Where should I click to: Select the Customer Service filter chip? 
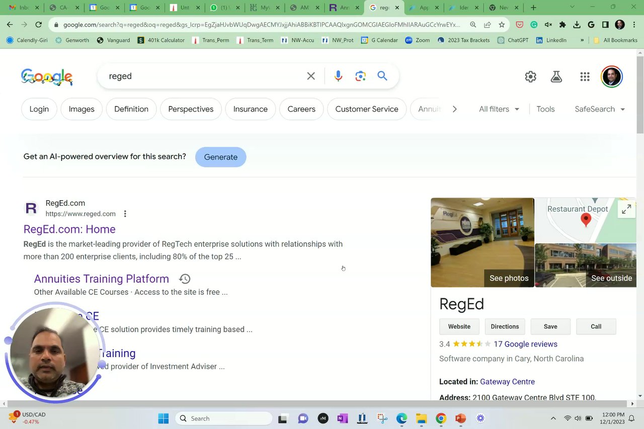point(367,109)
